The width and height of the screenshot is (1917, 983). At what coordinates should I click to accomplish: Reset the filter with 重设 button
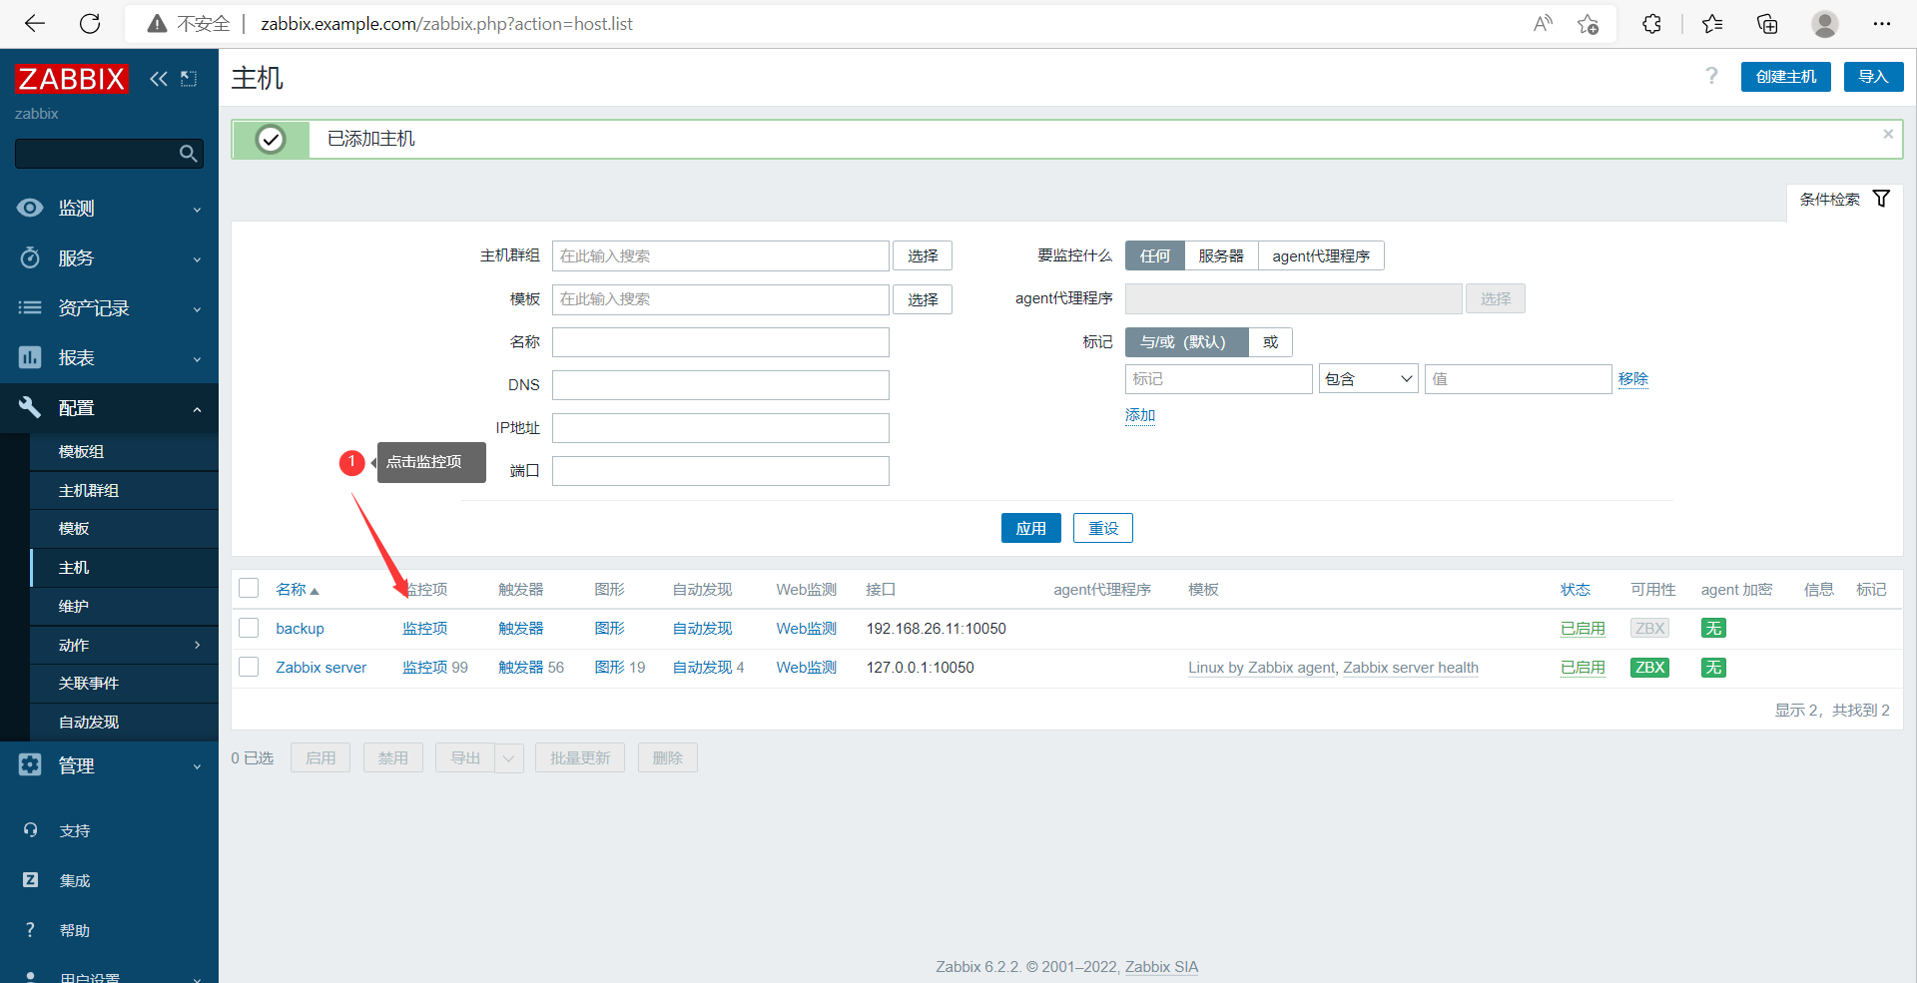[x=1102, y=528]
